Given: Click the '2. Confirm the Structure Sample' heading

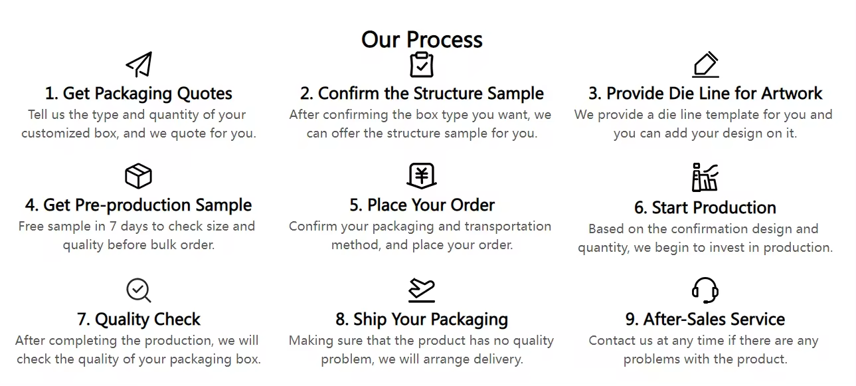Looking at the screenshot, I should 422,93.
